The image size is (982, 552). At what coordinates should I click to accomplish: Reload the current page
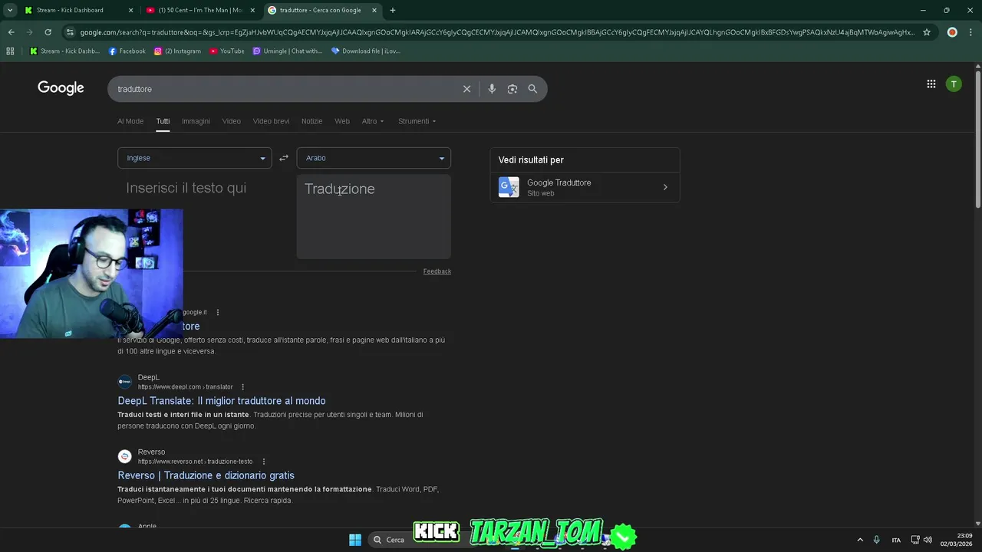pos(48,32)
